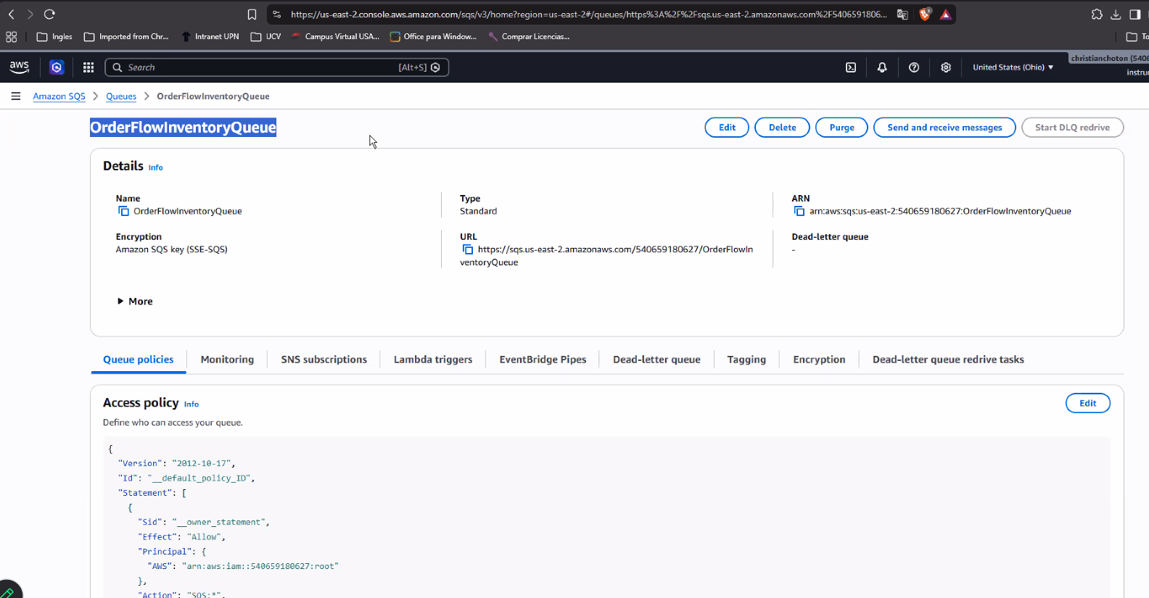The width and height of the screenshot is (1149, 598).
Task: Open the EventBridge Pipes tab
Action: pyautogui.click(x=543, y=360)
